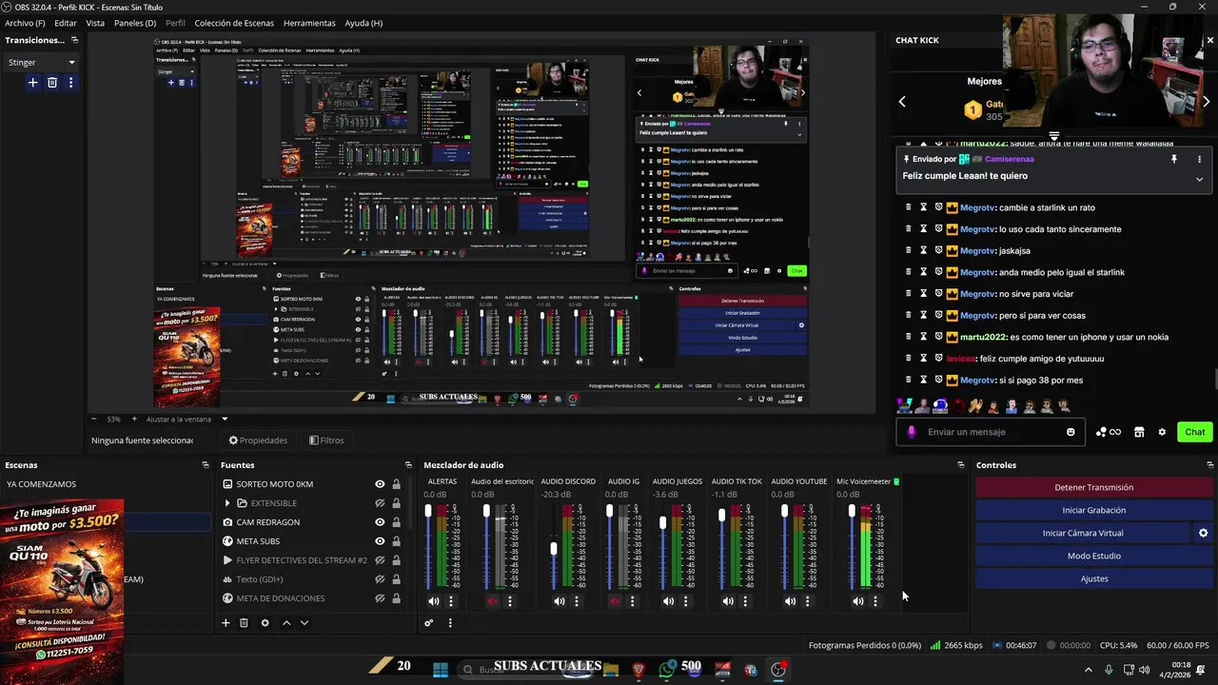Screen dimensions: 1218x685
Task: Remove the selected source with the trash icon
Action: click(244, 623)
